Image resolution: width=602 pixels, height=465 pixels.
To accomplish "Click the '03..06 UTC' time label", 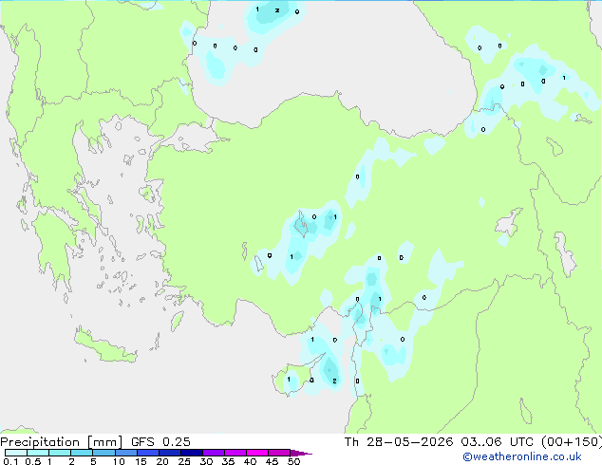I will (x=498, y=442).
